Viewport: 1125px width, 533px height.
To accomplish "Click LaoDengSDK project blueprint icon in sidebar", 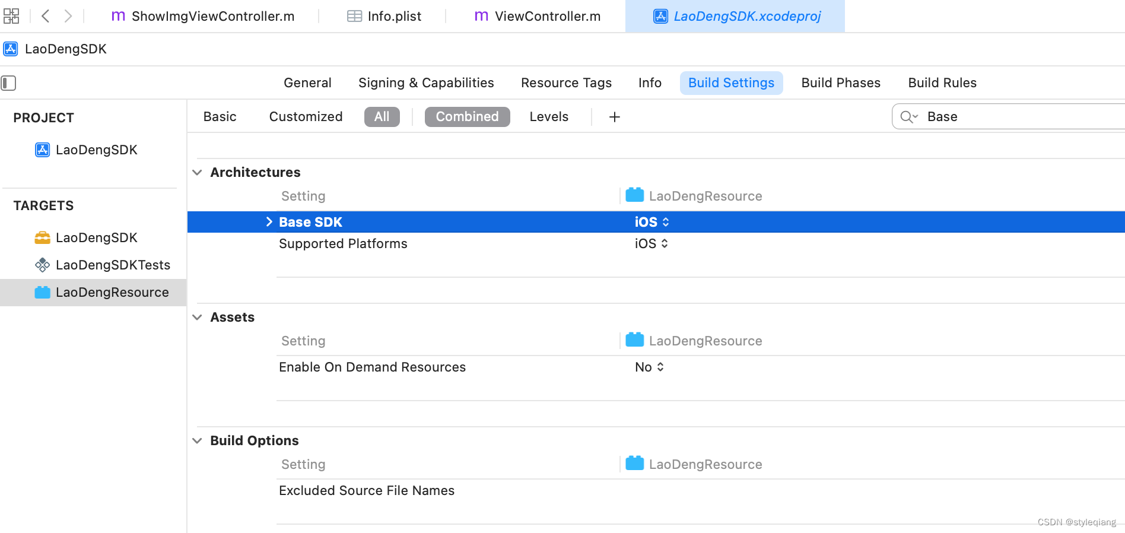I will pyautogui.click(x=43, y=150).
